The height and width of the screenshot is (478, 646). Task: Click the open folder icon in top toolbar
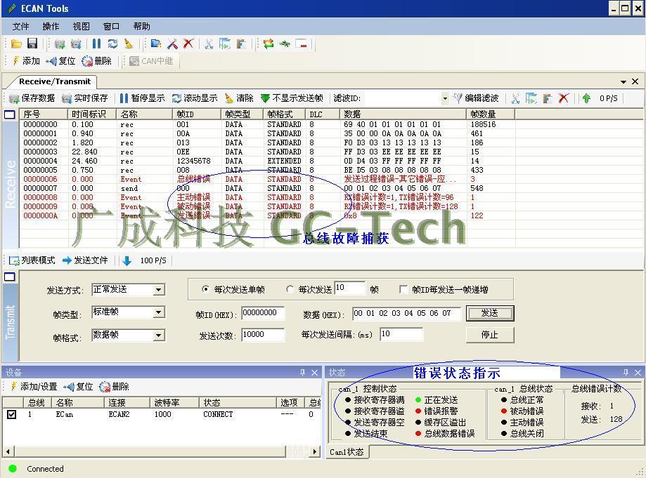(16, 44)
